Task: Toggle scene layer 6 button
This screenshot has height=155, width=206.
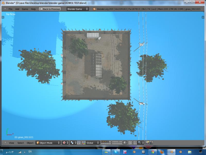Action: click(113, 142)
